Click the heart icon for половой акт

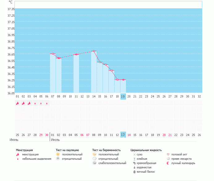tap(168, 154)
